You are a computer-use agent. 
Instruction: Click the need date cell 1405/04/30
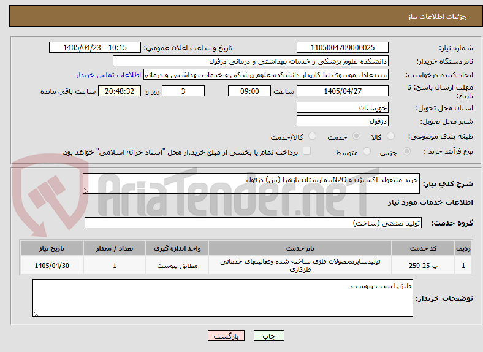[51, 265]
